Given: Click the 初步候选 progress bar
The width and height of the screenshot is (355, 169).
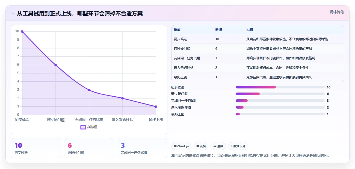Looking at the screenshot, I should click(x=280, y=87).
